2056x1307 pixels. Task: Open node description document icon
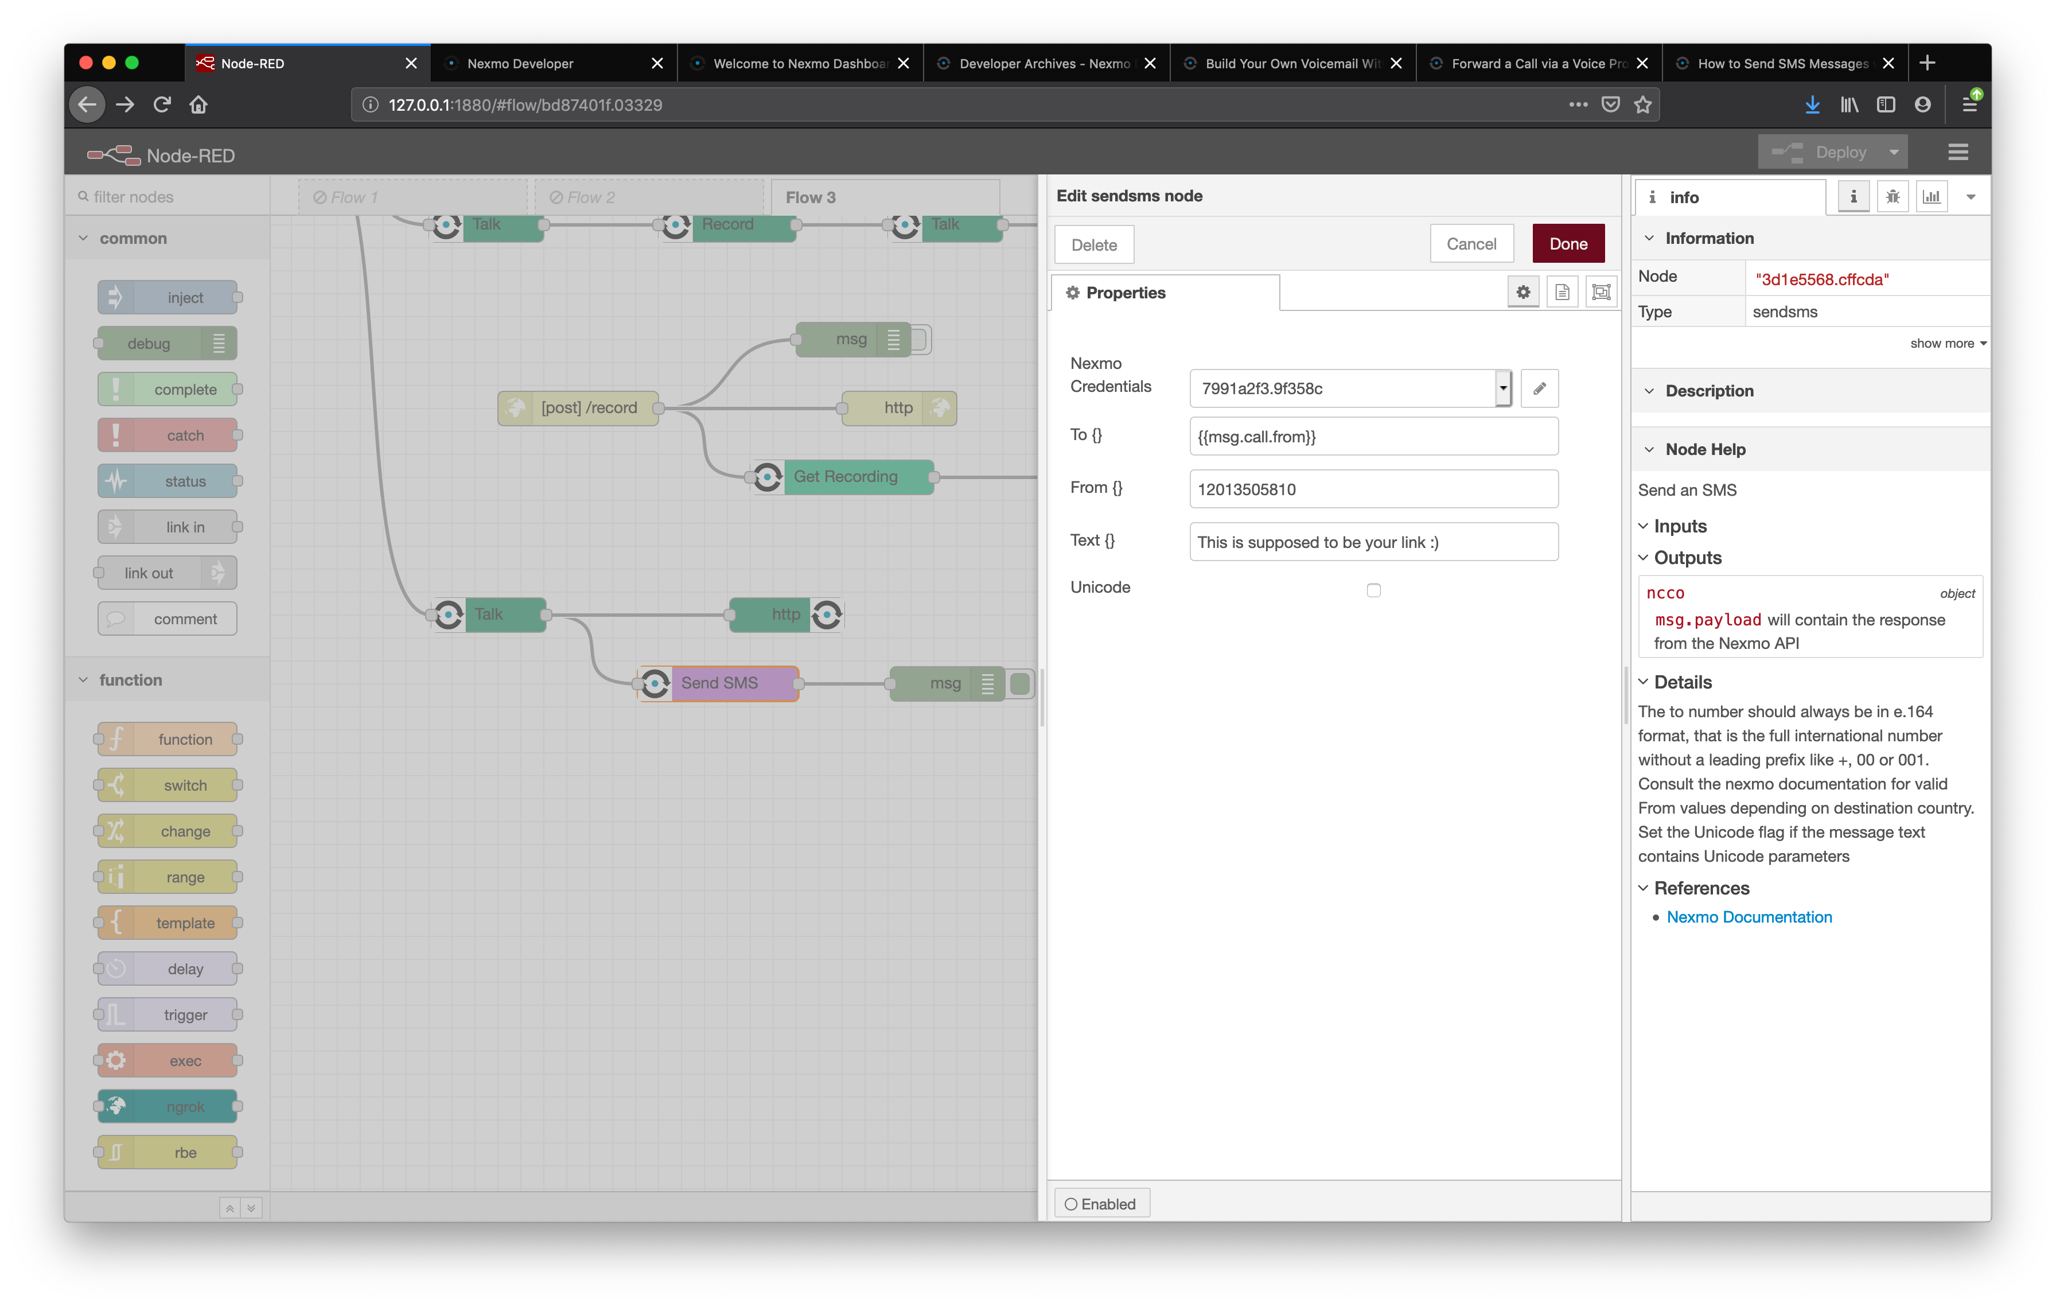(1562, 292)
